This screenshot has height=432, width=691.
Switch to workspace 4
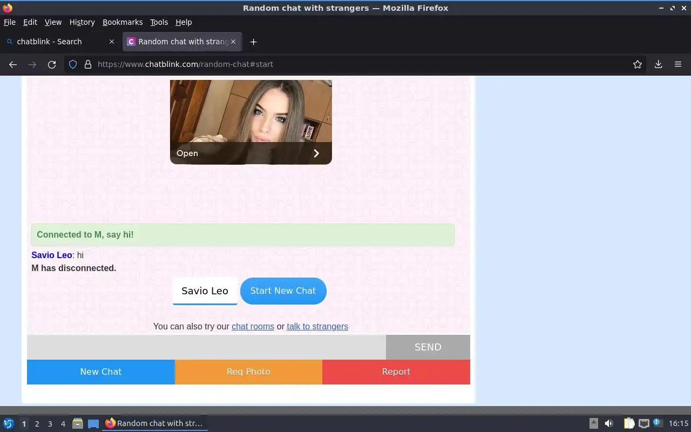coord(63,424)
